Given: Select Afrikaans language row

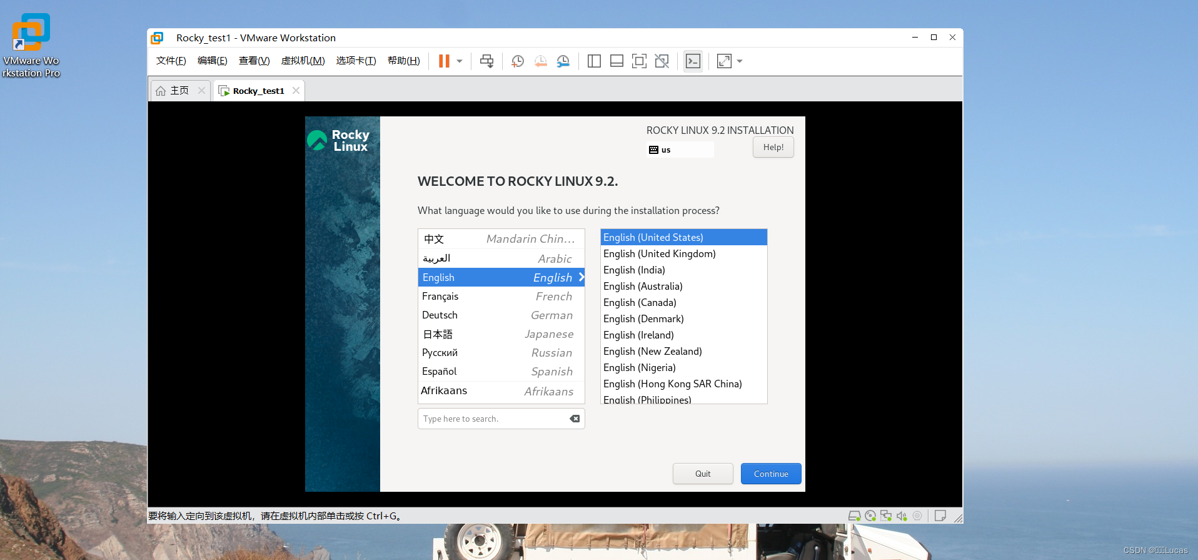Looking at the screenshot, I should (x=501, y=391).
